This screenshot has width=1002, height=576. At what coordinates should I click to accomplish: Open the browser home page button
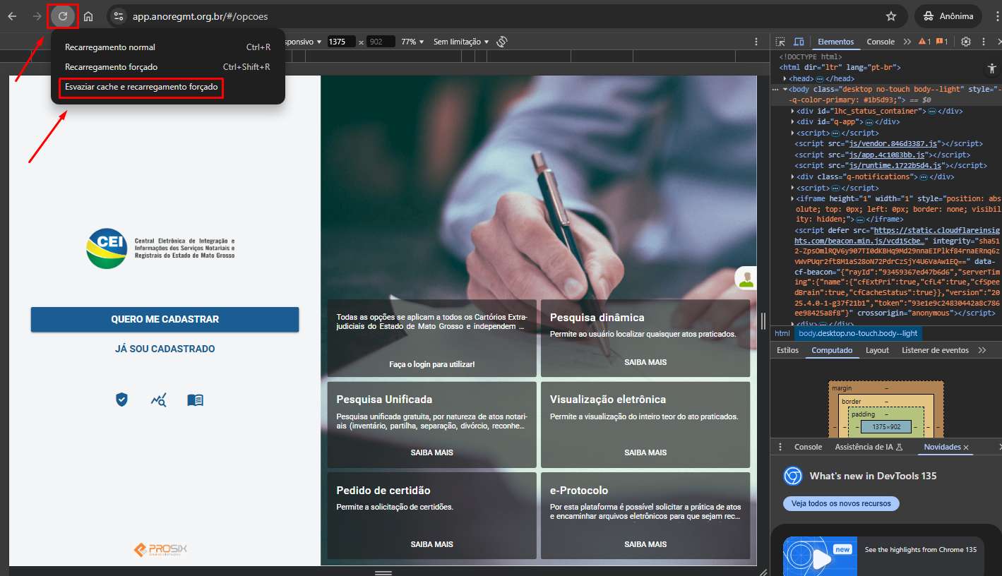tap(88, 16)
